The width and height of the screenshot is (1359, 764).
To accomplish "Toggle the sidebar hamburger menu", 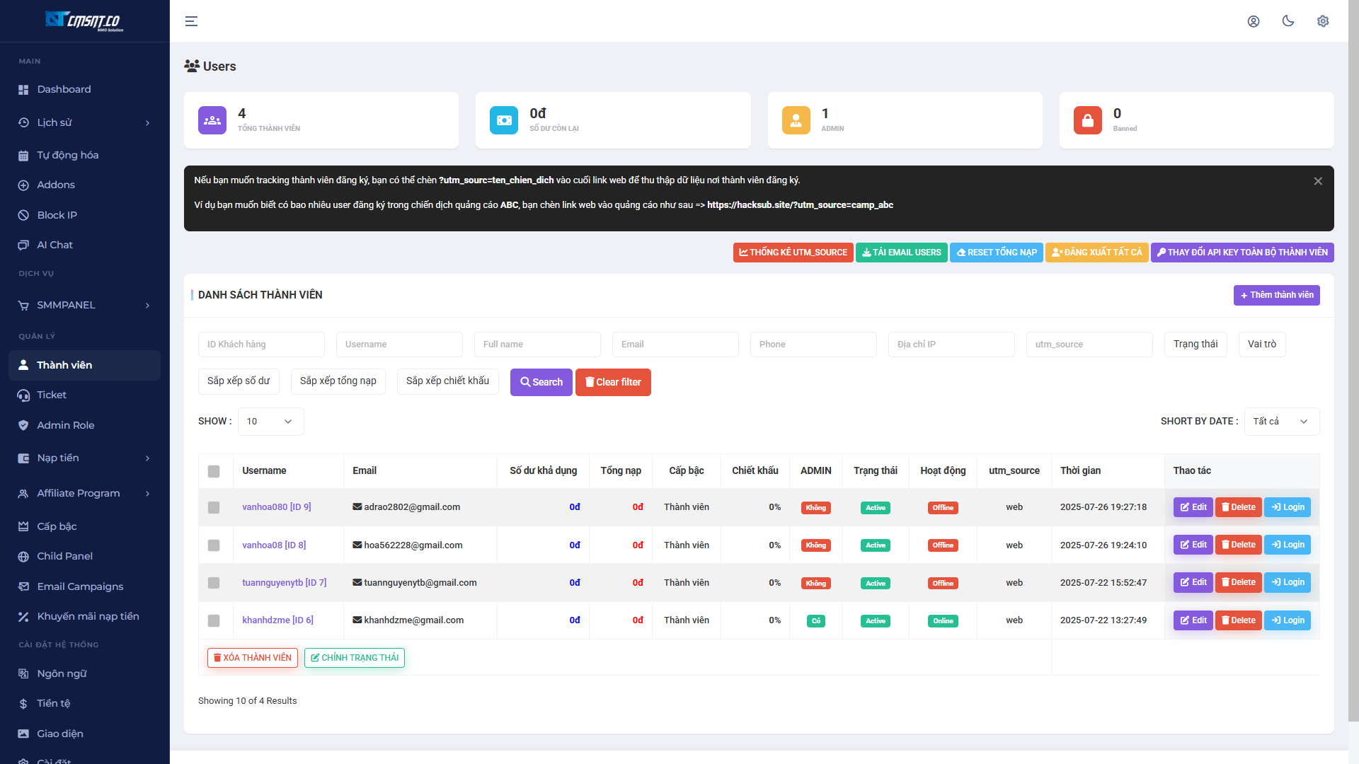I will [x=191, y=21].
